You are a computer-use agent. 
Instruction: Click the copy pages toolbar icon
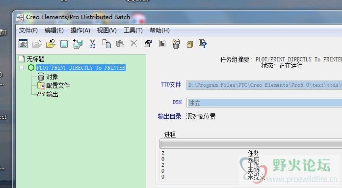point(106,44)
